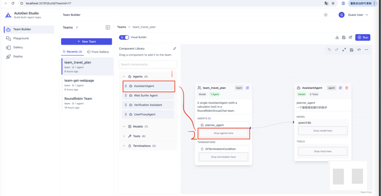Click the Web Surfer Agent component
Screen dimensions: 381x196
(x=148, y=95)
